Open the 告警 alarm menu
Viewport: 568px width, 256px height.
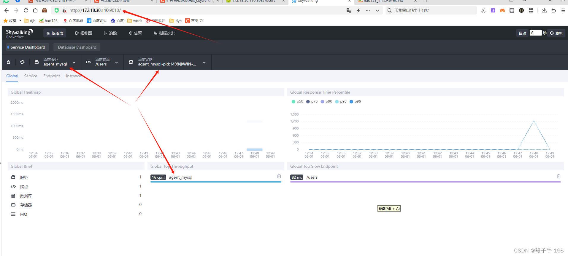point(135,33)
